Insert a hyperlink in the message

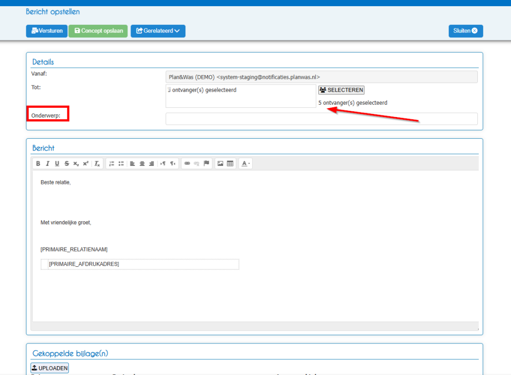[x=187, y=164]
